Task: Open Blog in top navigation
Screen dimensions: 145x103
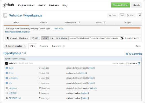Action: pyautogui.click(x=65, y=5)
